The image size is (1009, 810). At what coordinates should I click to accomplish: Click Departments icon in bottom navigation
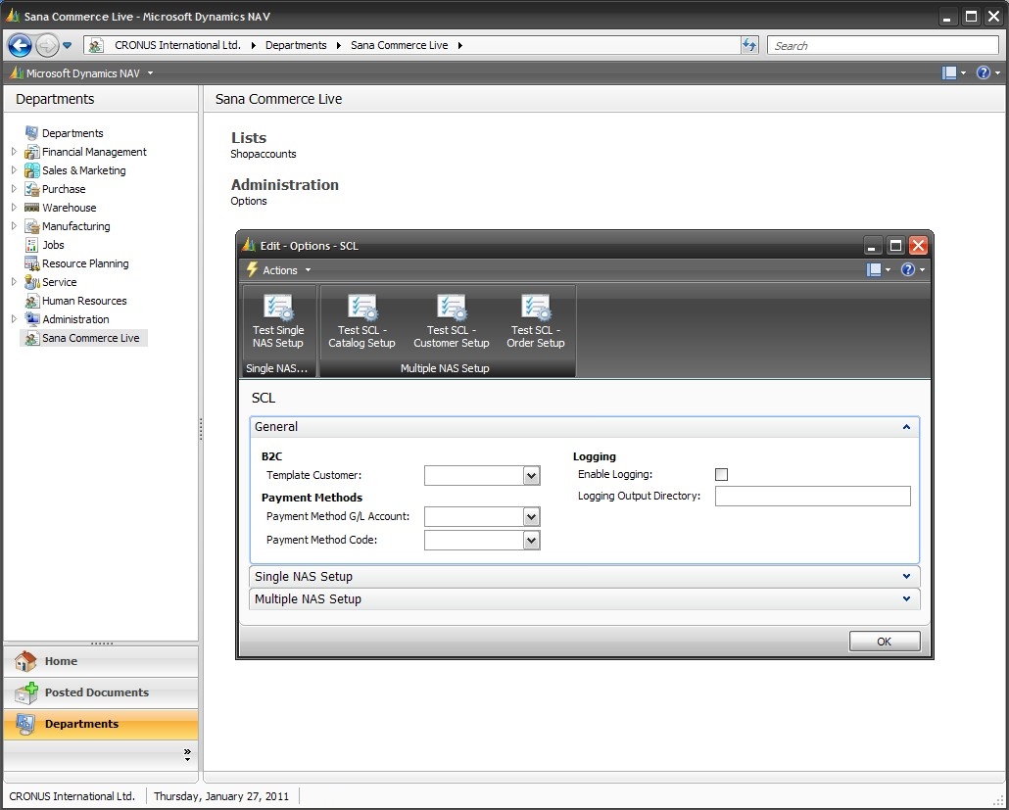25,724
